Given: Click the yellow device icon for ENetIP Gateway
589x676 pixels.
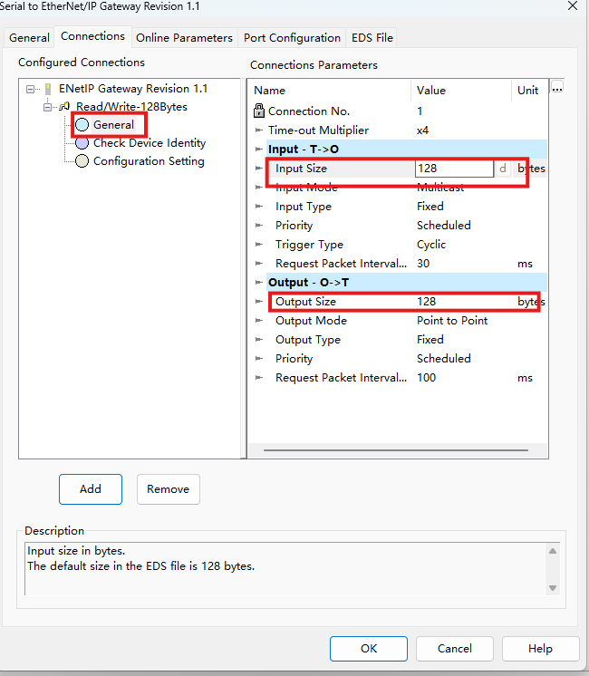Looking at the screenshot, I should point(48,89).
